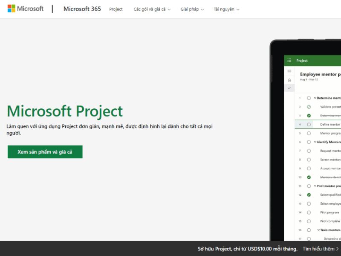Collapse the Pilot mentor program group chevron
341x256 pixels.
(315, 186)
